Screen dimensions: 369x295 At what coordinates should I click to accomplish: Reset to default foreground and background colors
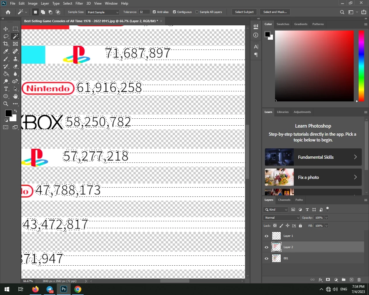click(6, 120)
